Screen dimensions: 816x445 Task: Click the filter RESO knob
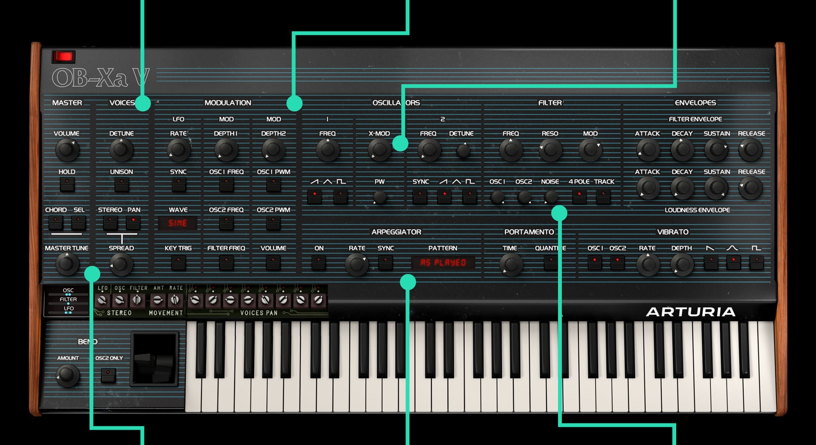[x=550, y=150]
